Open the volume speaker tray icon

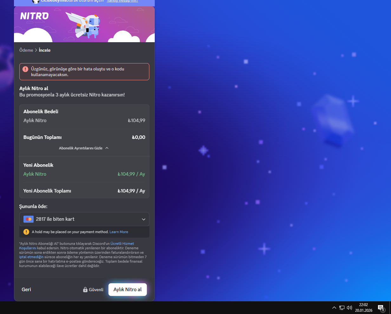349,308
